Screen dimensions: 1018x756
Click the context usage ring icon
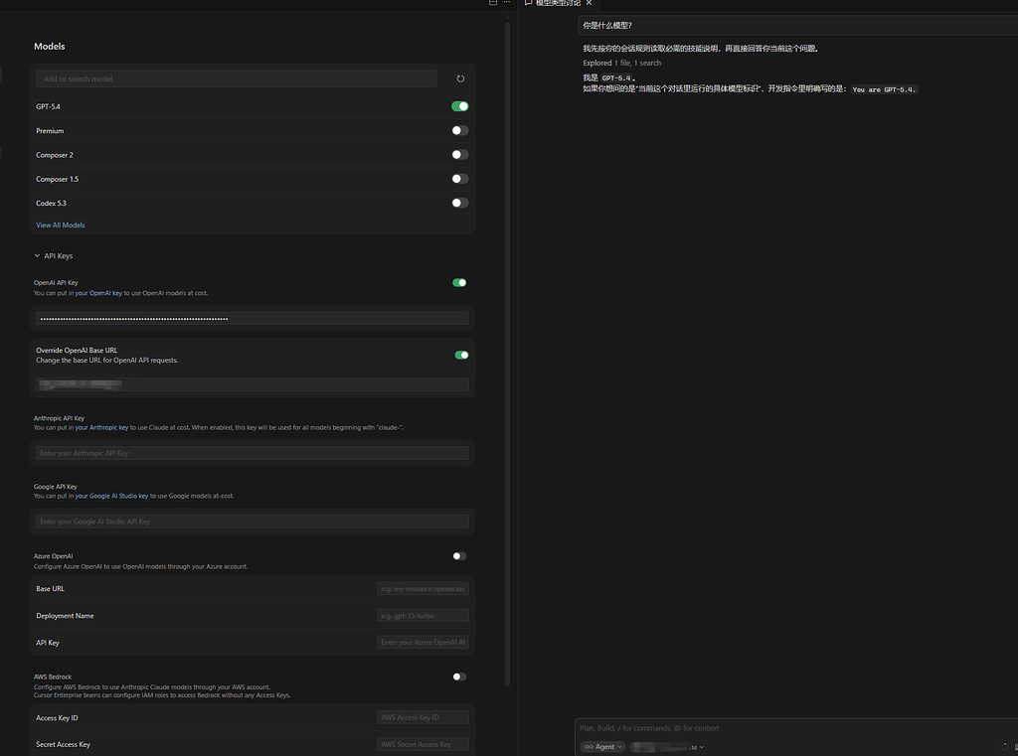1005,747
